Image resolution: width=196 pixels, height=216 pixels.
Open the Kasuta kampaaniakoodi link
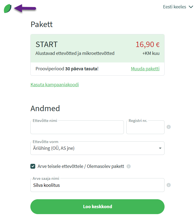click(x=55, y=85)
